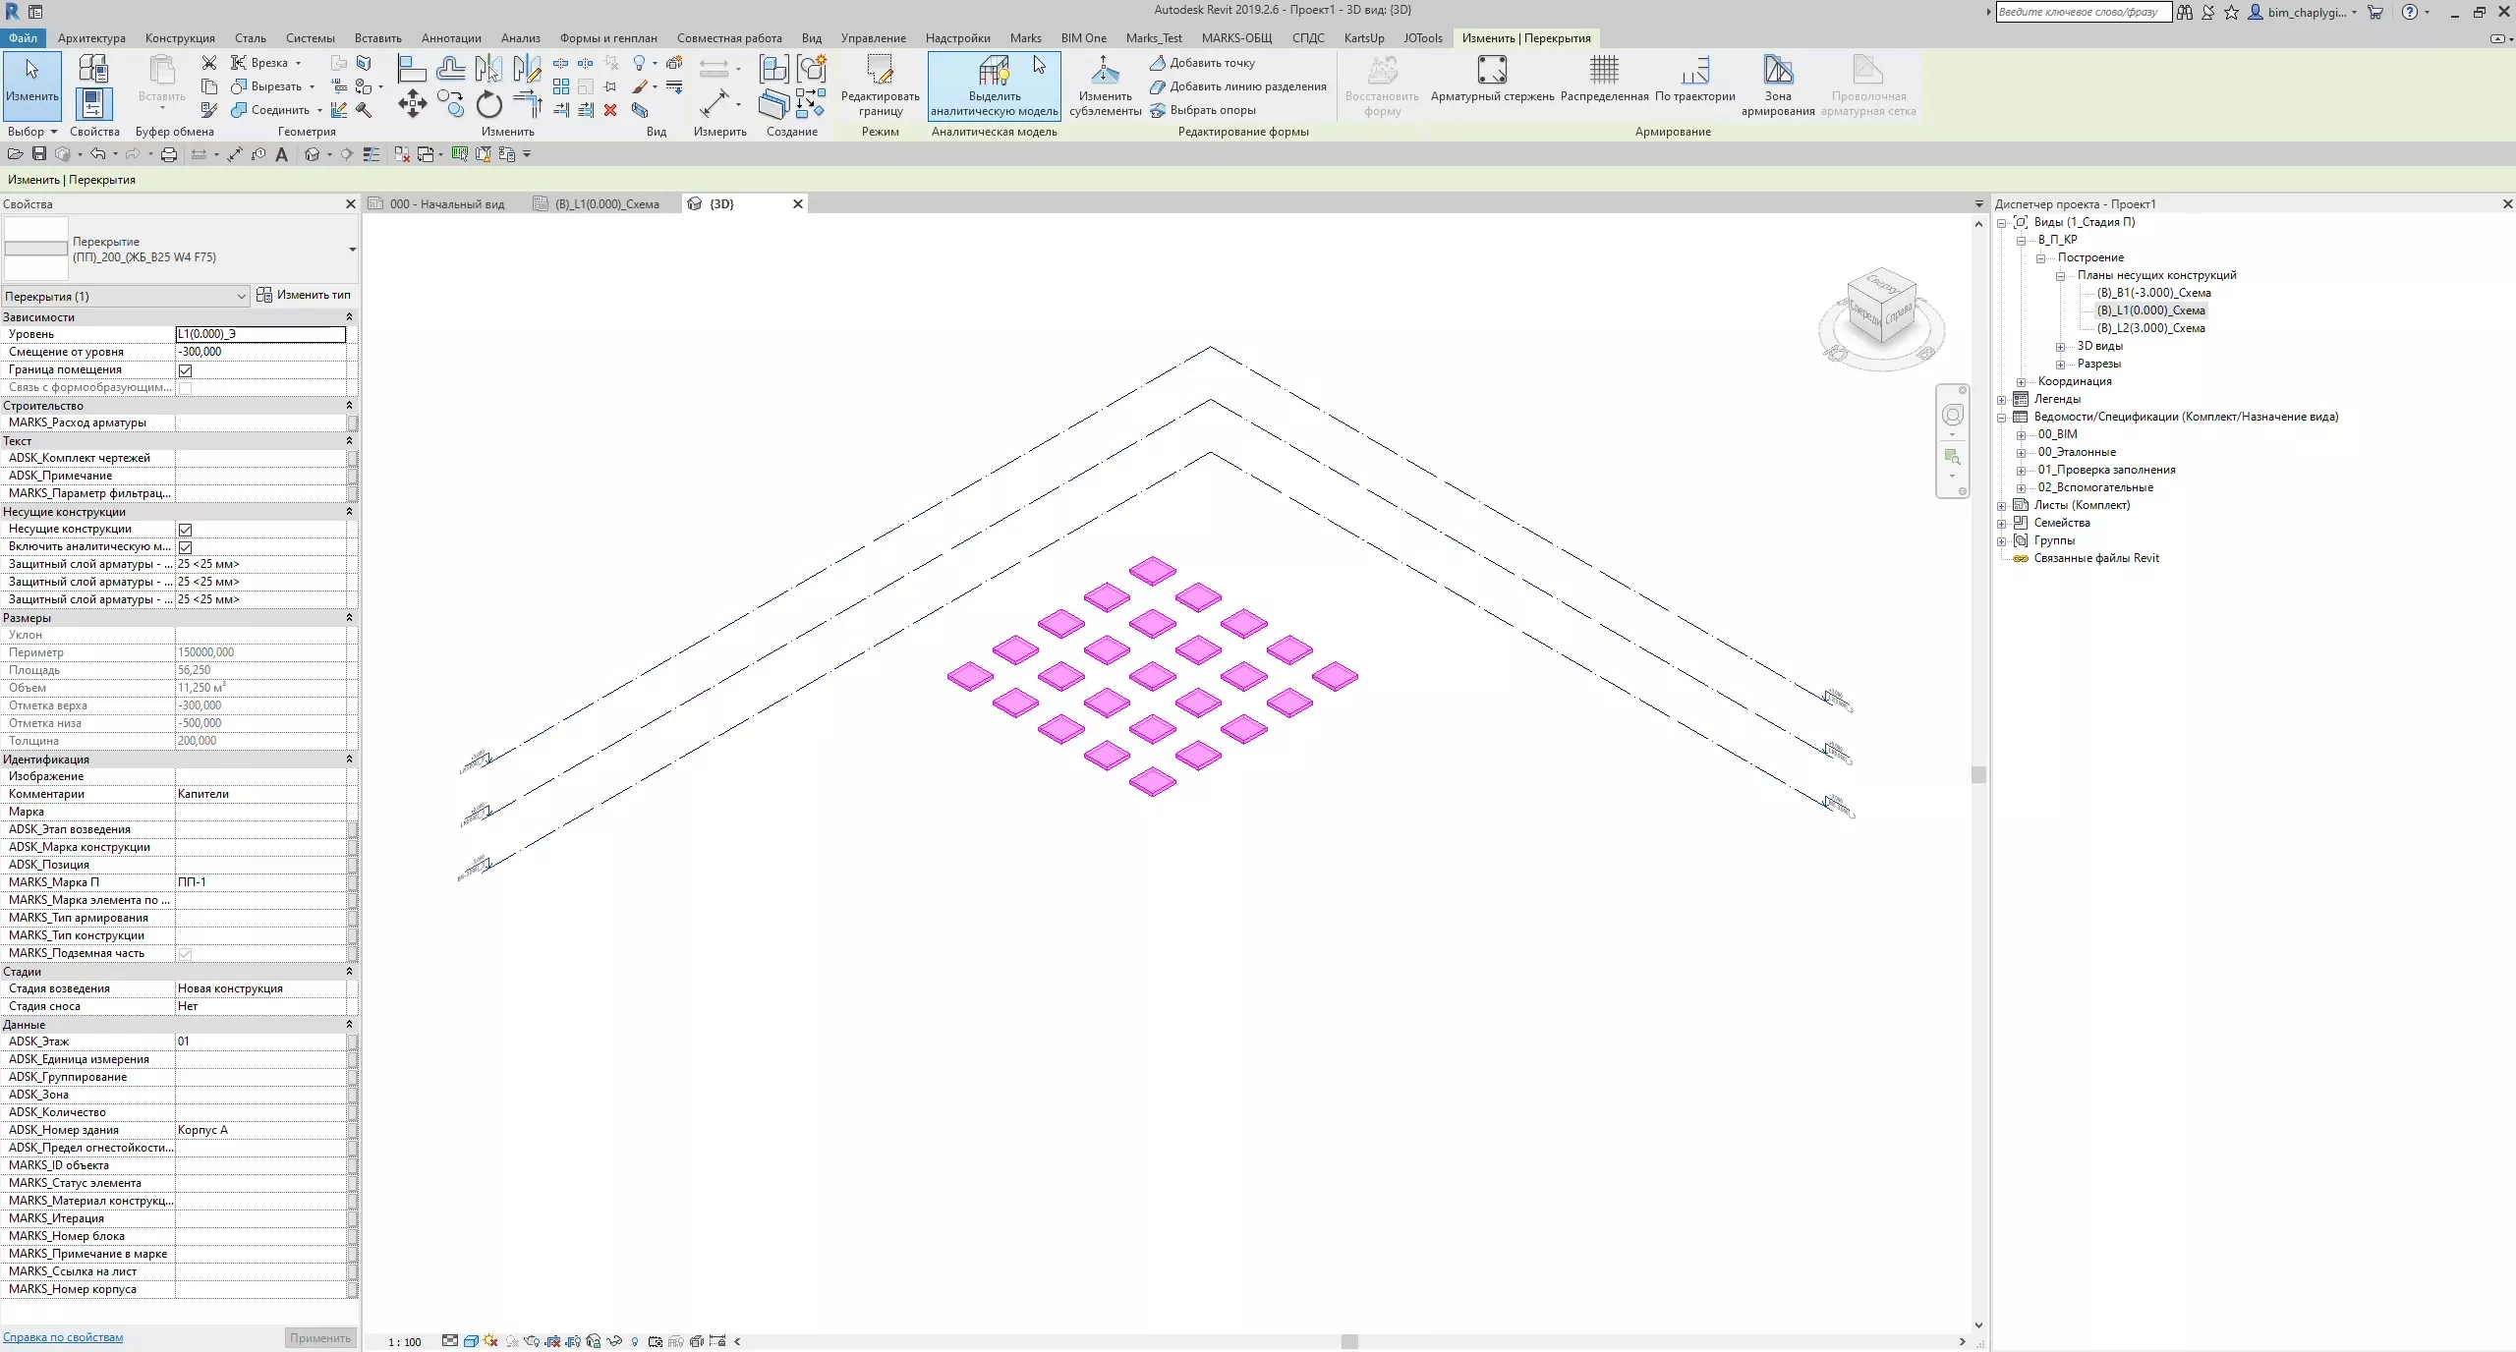Toggle the Граница помещения checkbox

(185, 370)
